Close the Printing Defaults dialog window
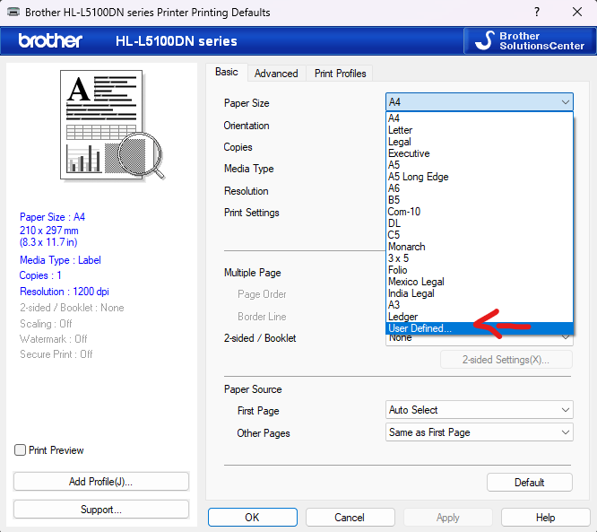This screenshot has width=597, height=532. (575, 13)
